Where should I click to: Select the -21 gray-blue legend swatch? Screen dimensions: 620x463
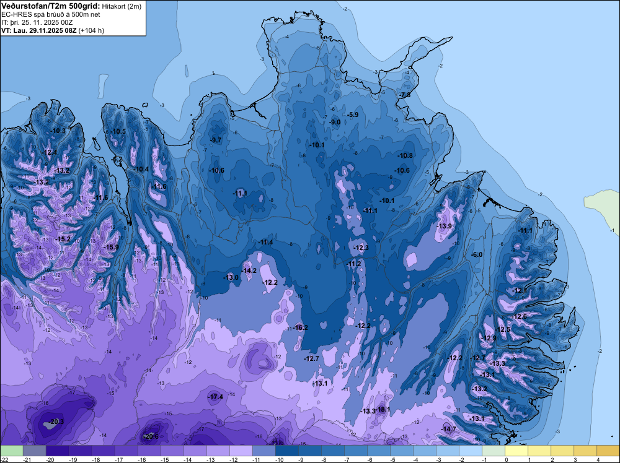coord(34,451)
